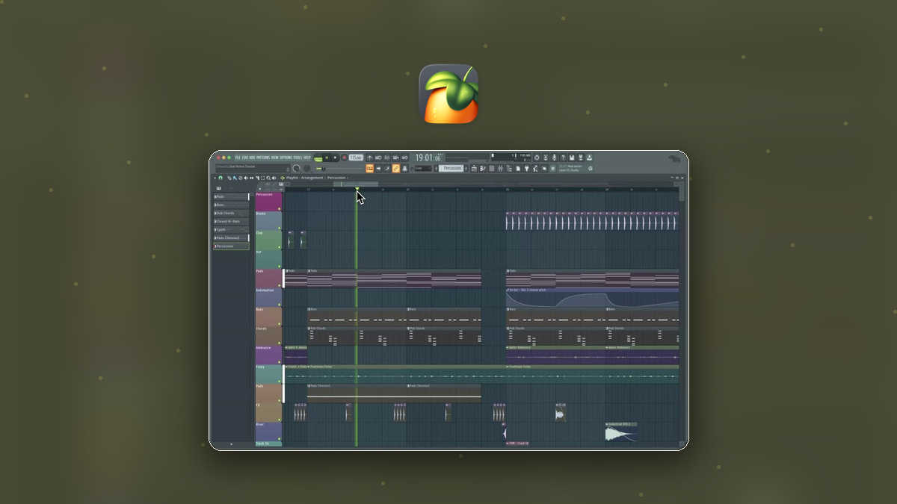Open the Playlist view icon

click(x=474, y=168)
